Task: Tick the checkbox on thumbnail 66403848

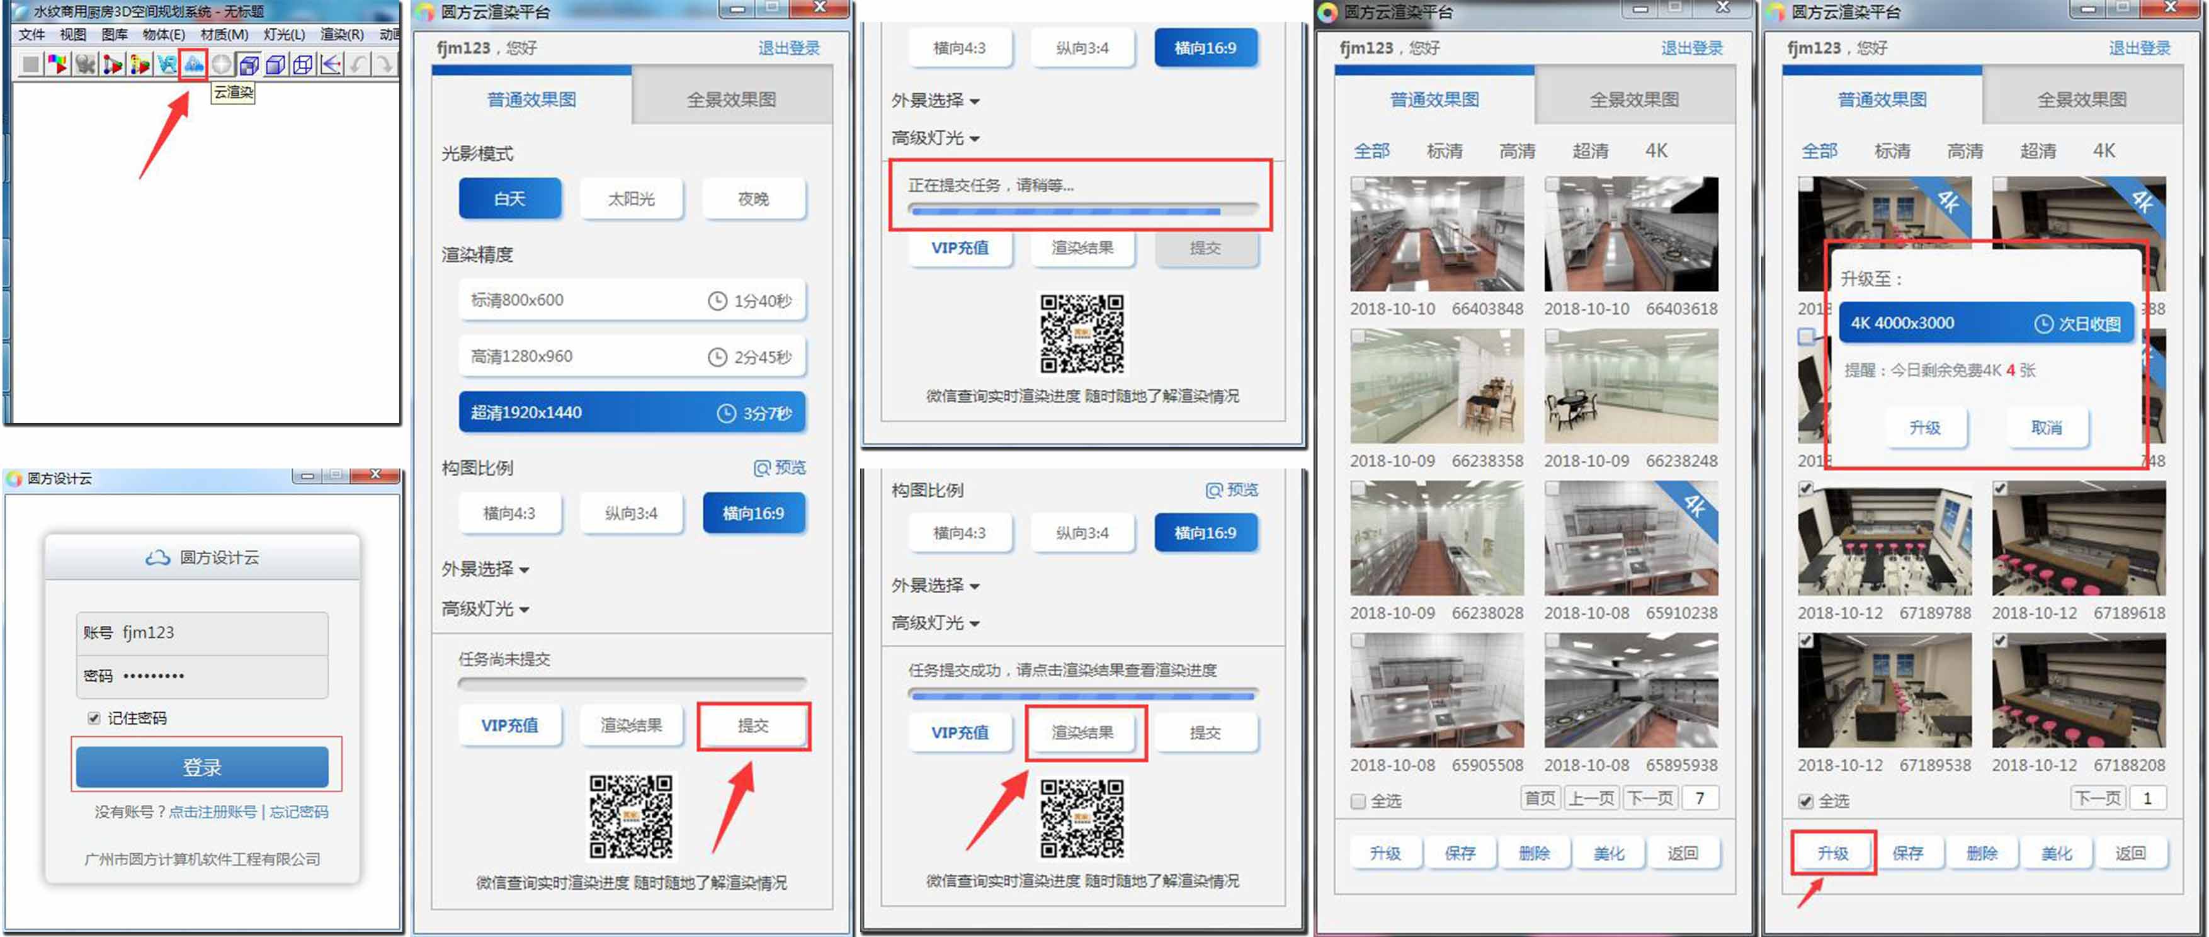Action: pyautogui.click(x=1358, y=185)
